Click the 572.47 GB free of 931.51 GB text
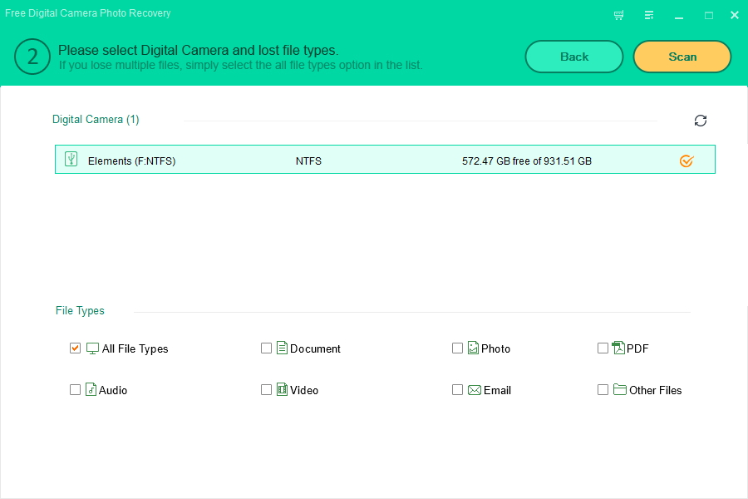 (x=527, y=161)
